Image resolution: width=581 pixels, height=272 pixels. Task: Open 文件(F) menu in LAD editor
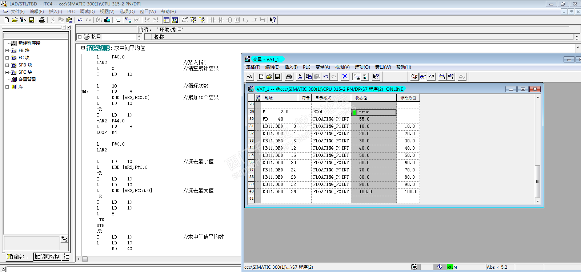[17, 12]
